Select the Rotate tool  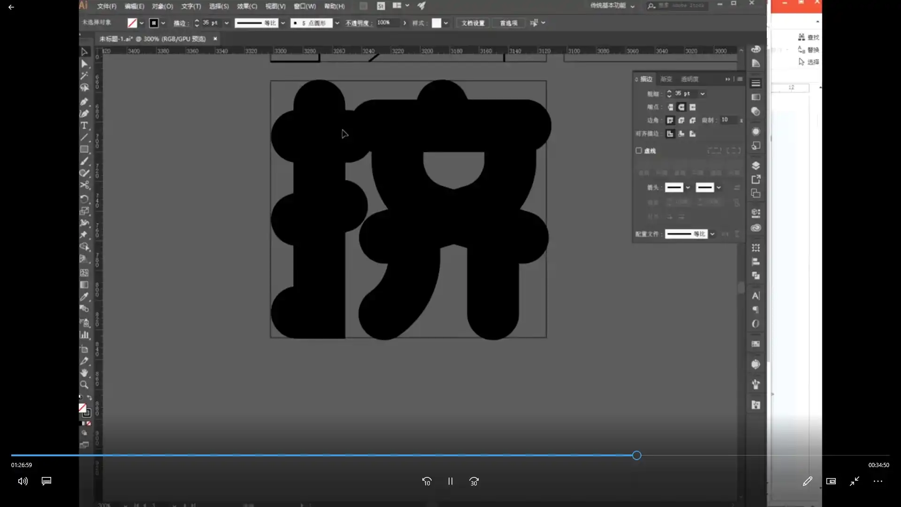click(x=84, y=199)
